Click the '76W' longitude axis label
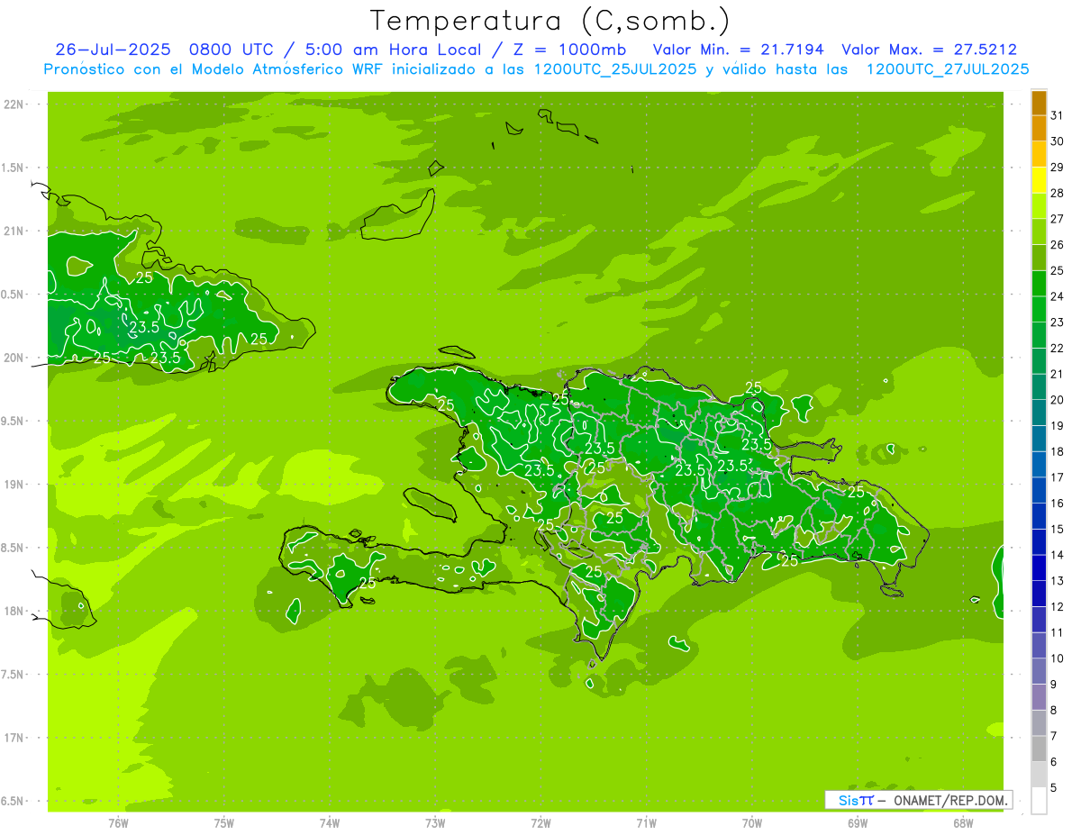 coord(118,823)
